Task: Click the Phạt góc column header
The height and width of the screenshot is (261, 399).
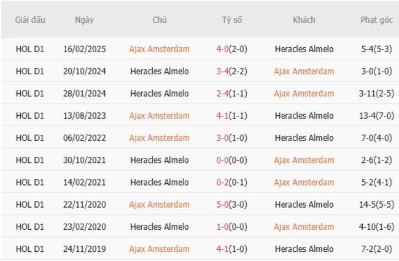Action: (376, 20)
